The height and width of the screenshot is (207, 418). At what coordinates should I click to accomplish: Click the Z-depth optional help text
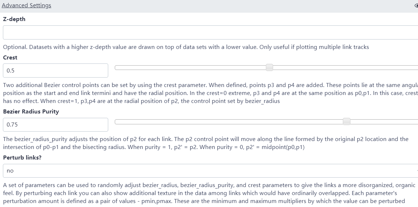click(x=186, y=47)
